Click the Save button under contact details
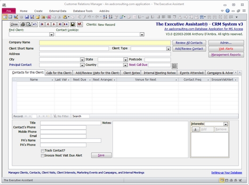This screenshot has height=185, width=249. pyautogui.click(x=101, y=155)
